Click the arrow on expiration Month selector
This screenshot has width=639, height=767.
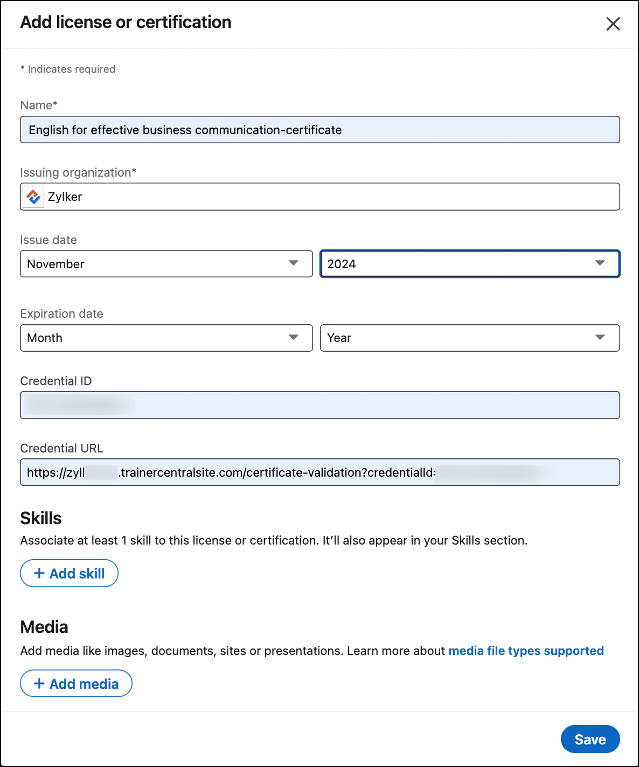pyautogui.click(x=294, y=338)
